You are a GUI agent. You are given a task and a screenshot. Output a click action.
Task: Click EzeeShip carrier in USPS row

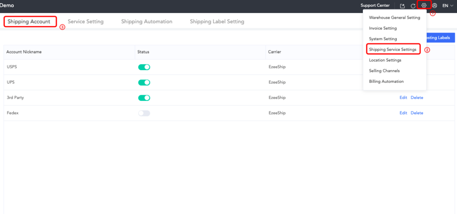coord(277,67)
